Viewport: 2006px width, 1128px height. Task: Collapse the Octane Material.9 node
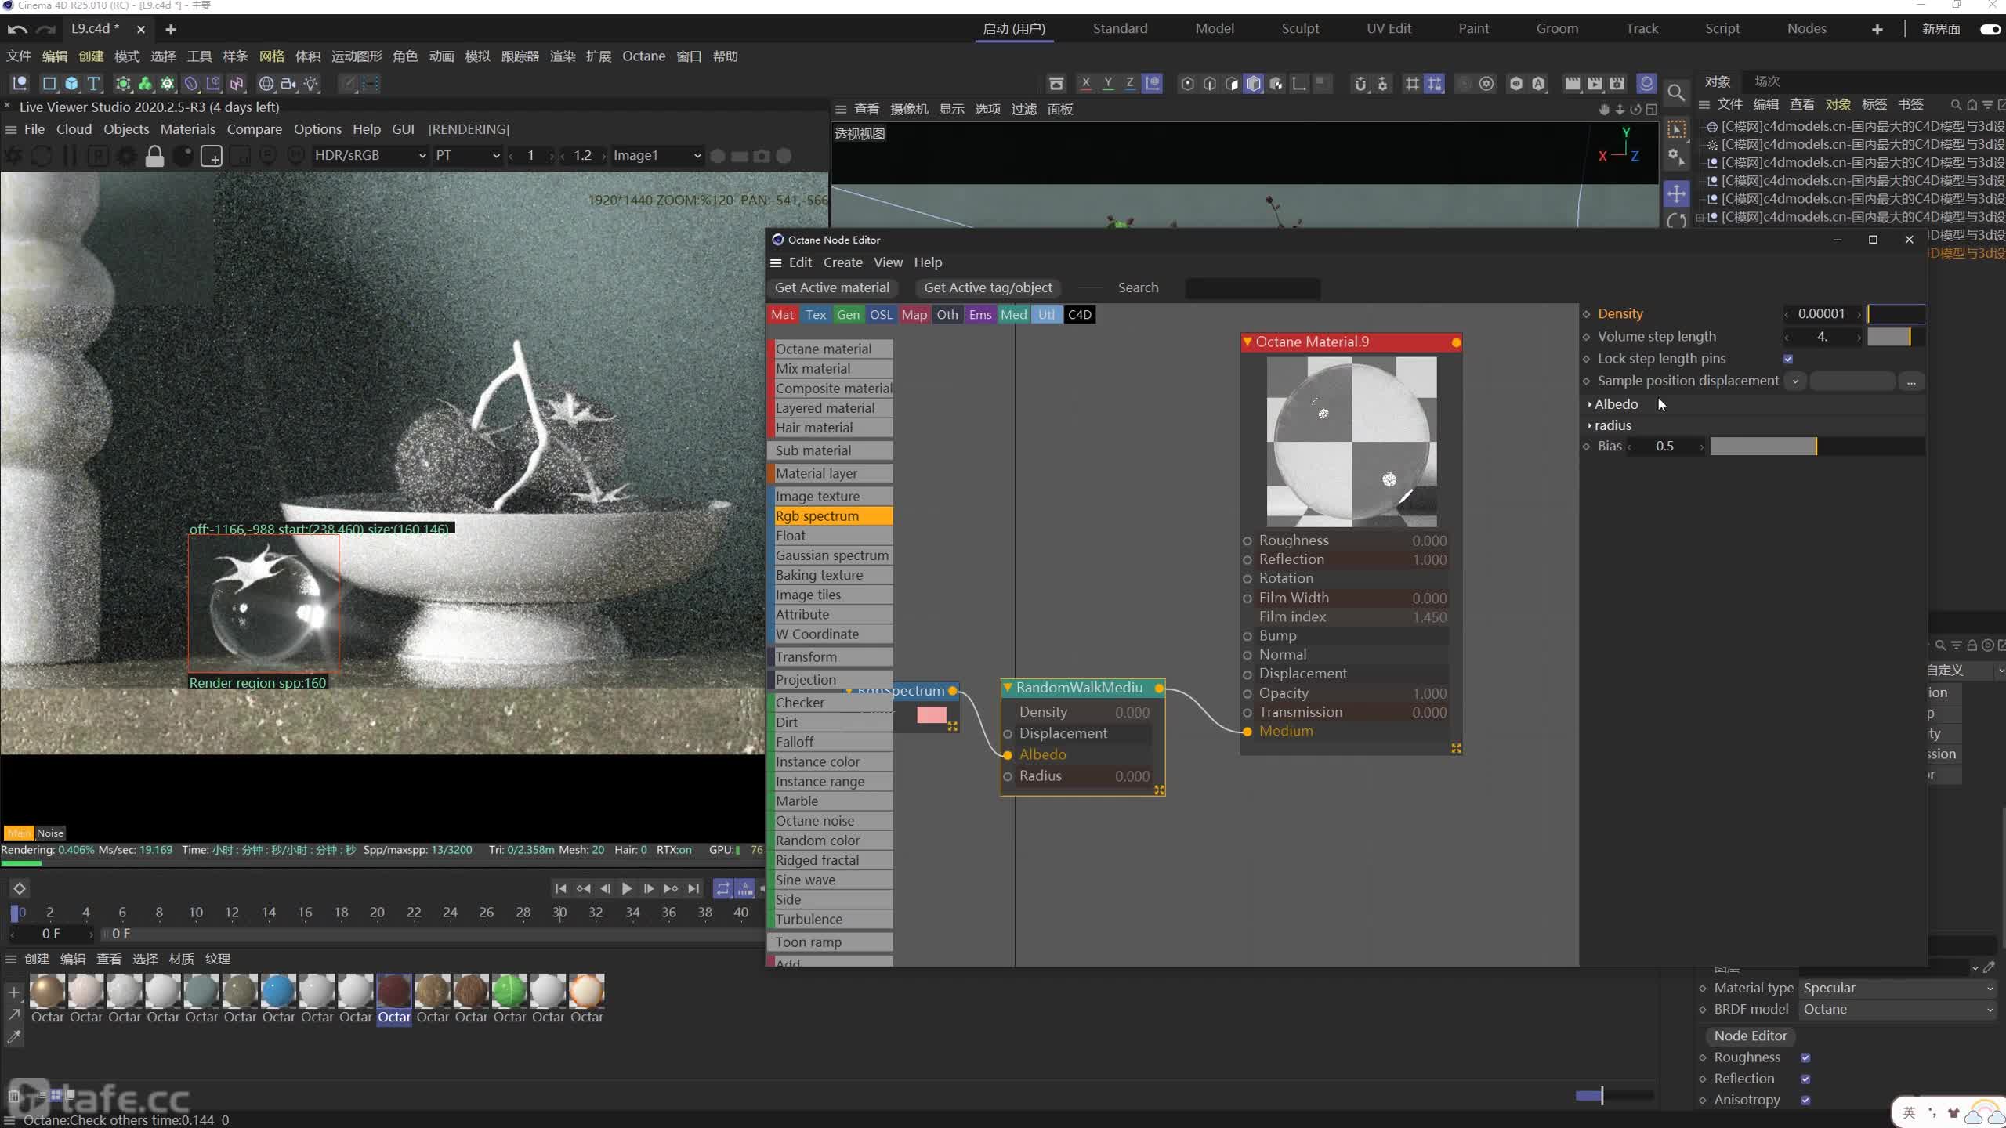tap(1247, 342)
